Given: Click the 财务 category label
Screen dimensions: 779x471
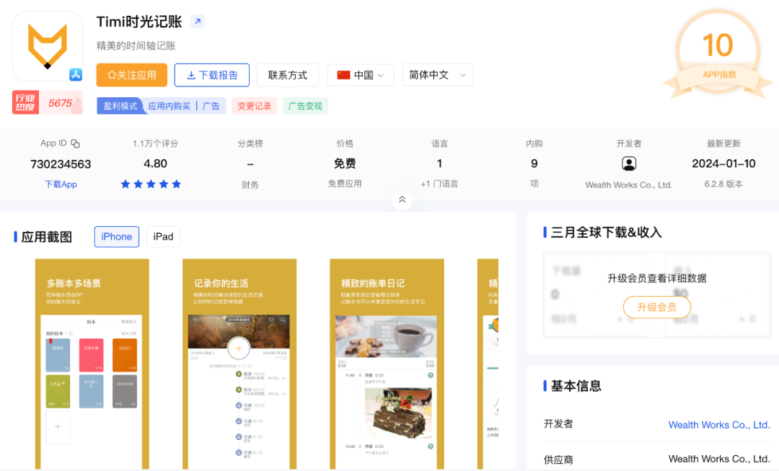Looking at the screenshot, I should [x=250, y=184].
